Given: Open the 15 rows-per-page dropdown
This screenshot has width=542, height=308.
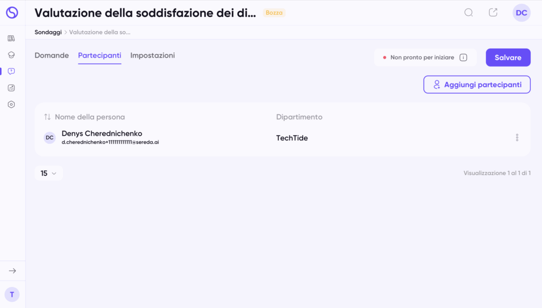Looking at the screenshot, I should point(49,173).
